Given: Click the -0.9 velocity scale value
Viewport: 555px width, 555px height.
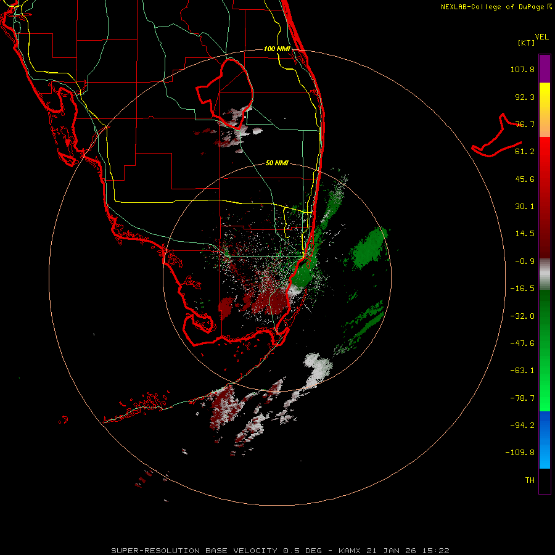Looking at the screenshot, I should [x=525, y=261].
